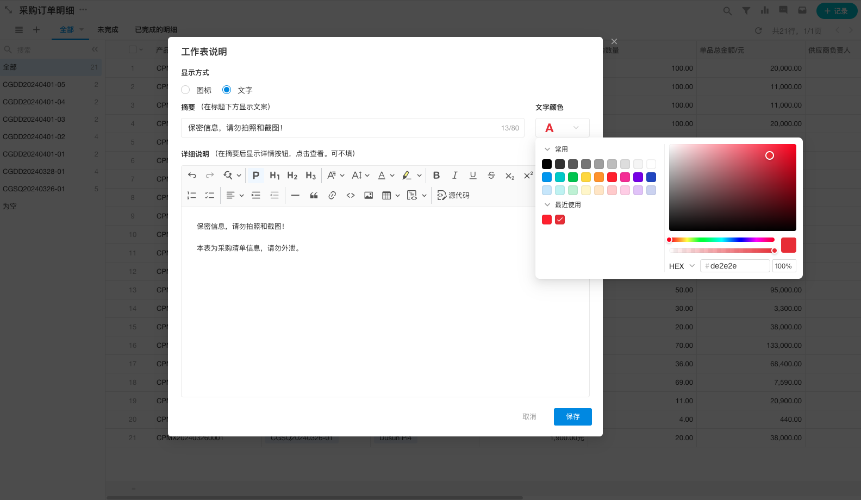Open the font color dropdown in toolbar

click(386, 176)
